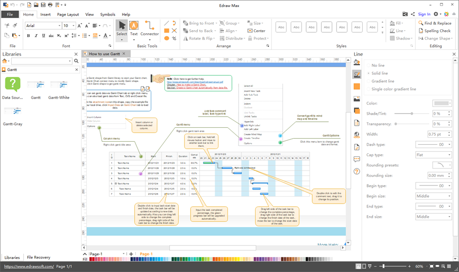This screenshot has height=272, width=459.
Task: Click the Sign In link
Action: [424, 14]
